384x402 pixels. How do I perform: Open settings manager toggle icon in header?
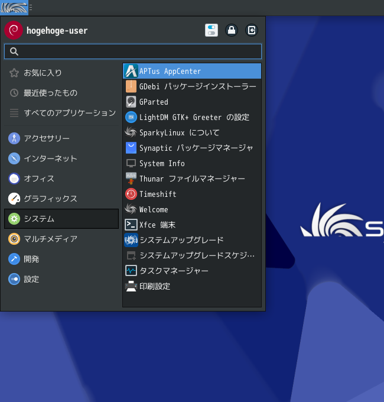coord(211,30)
